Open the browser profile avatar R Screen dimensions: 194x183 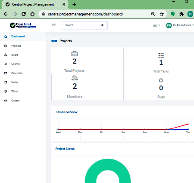(190, 14)
